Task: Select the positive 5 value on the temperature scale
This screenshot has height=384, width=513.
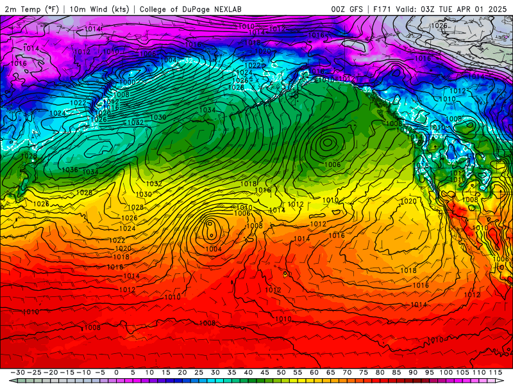Action: pyautogui.click(x=133, y=372)
